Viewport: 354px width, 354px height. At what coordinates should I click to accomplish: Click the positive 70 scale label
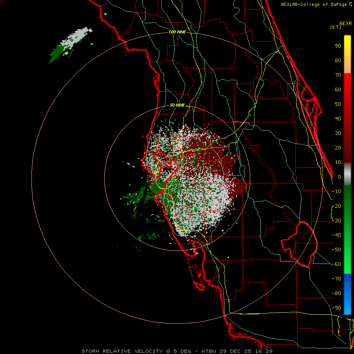coord(338,75)
